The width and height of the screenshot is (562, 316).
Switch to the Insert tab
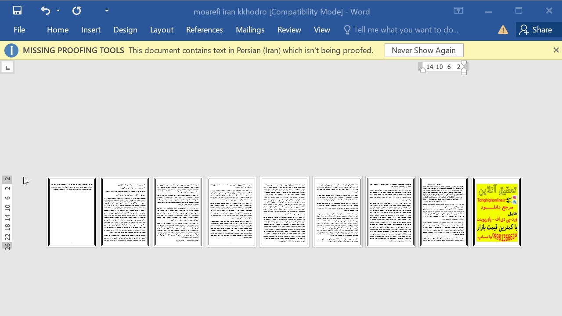[91, 30]
